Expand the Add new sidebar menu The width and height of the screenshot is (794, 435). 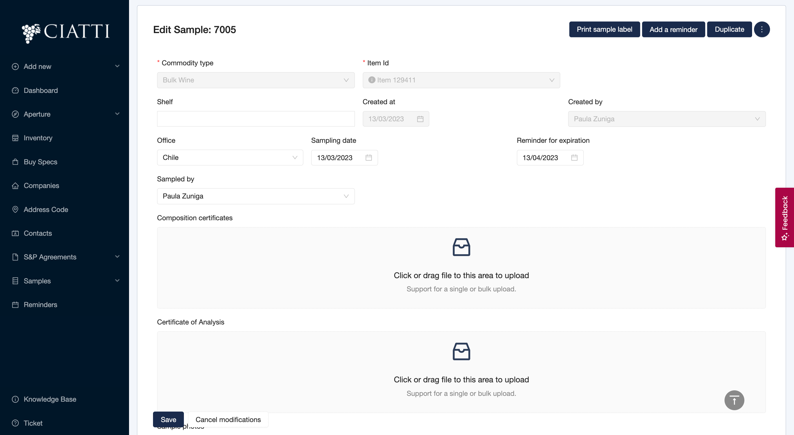click(x=65, y=67)
